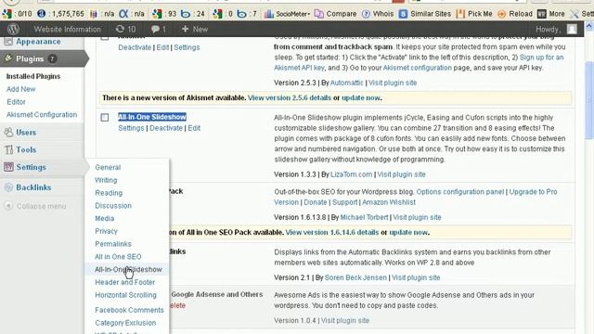Click the Alexa n/a indicator
Screen dimensions: 594x334
tap(131, 14)
